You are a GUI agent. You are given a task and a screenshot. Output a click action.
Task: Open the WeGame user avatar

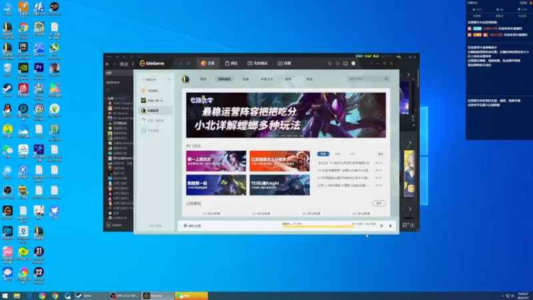pos(354,63)
